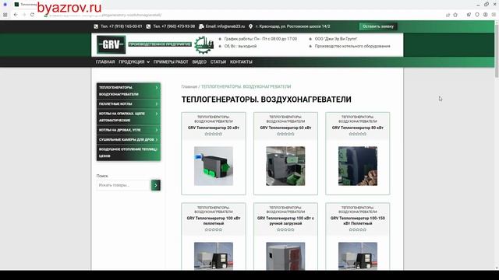The image size is (499, 280).
Task: Click 100-150 кВт Пеллетный product thumbnail
Action: click(357, 256)
